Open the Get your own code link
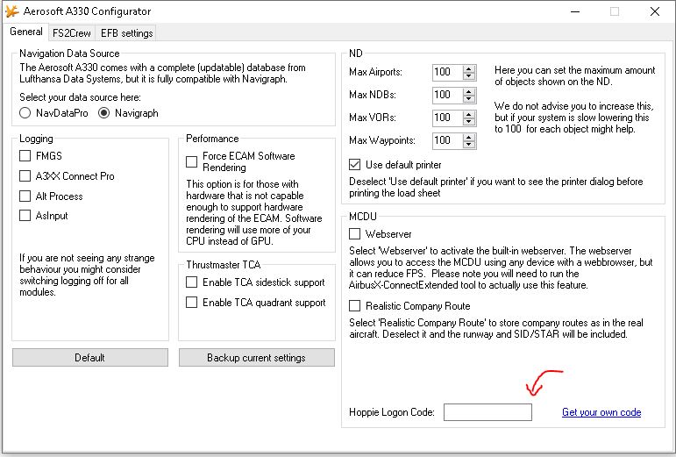The height and width of the screenshot is (457, 676). [x=601, y=412]
